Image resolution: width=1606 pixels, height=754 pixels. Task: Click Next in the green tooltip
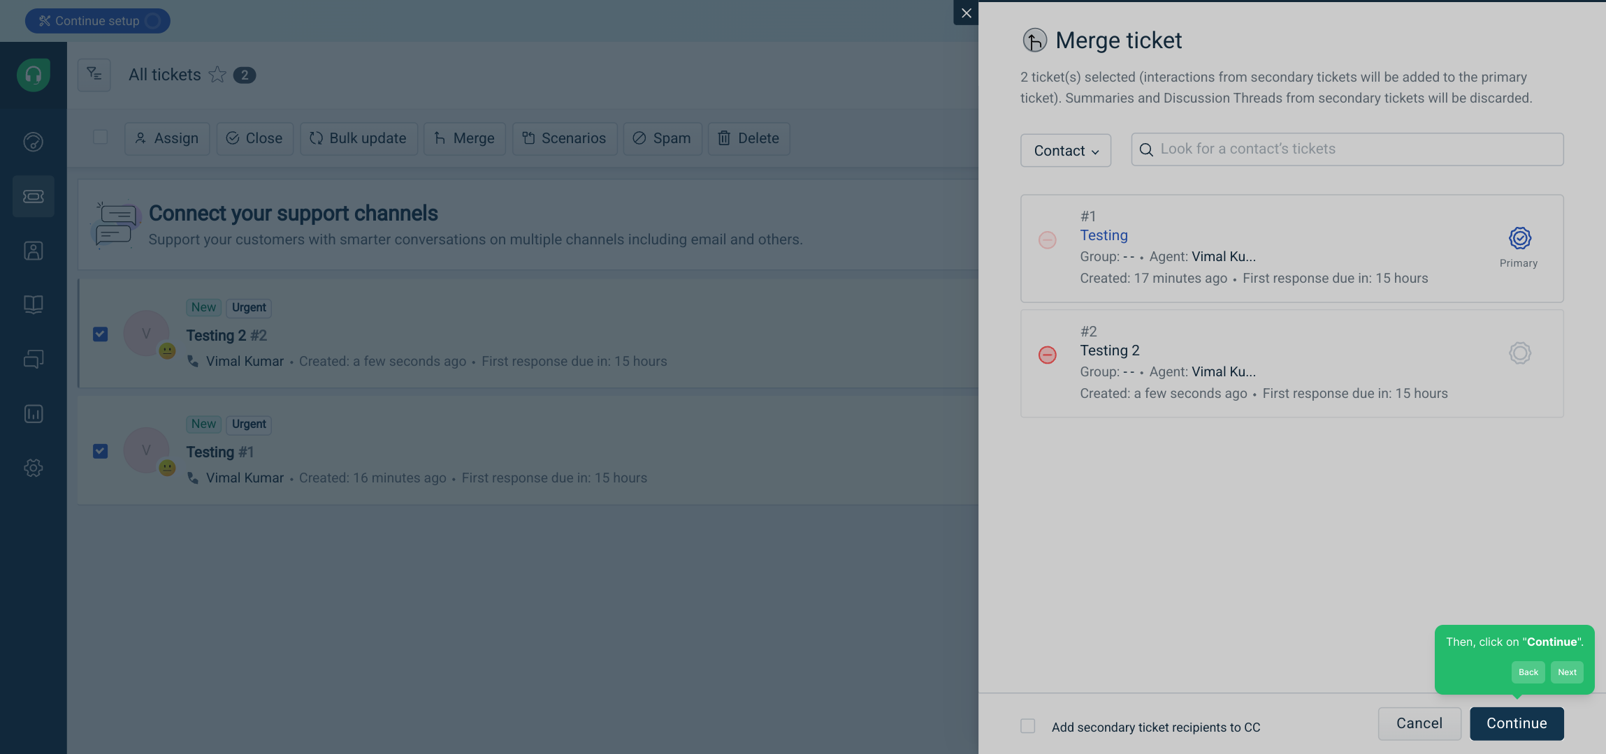click(x=1567, y=672)
